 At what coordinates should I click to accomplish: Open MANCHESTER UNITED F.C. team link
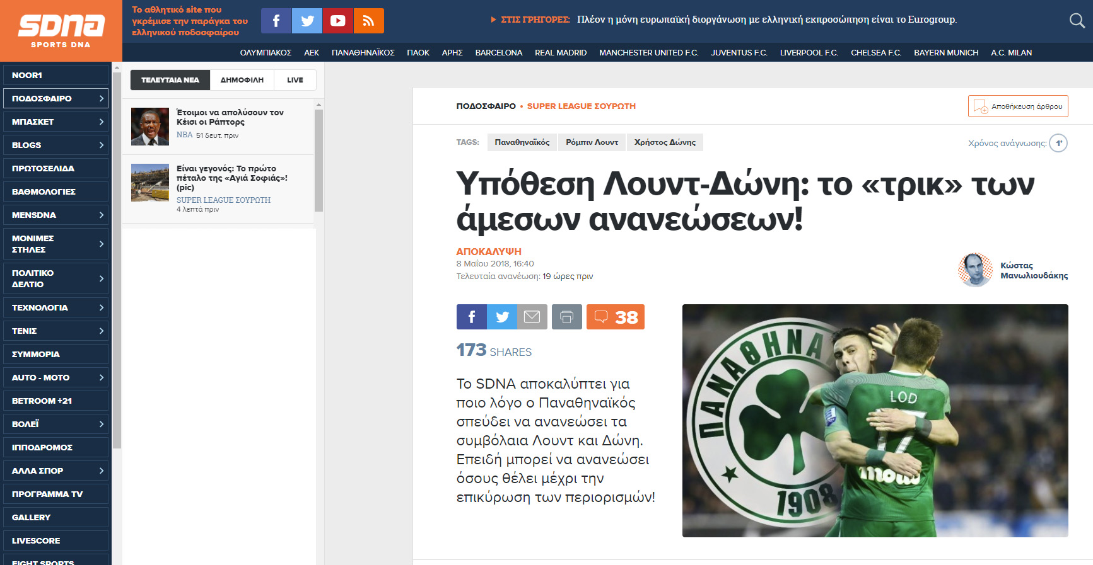coord(649,53)
